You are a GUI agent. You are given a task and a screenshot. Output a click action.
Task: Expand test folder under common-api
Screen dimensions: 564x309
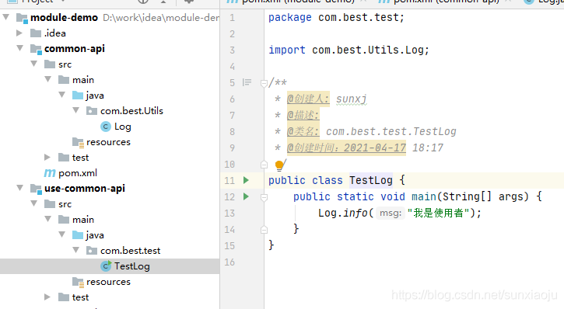pyautogui.click(x=47, y=157)
